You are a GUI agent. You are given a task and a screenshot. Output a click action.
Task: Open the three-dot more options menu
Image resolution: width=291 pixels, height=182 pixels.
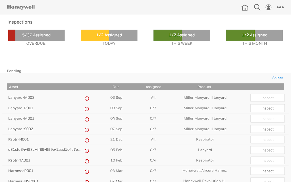click(x=280, y=7)
